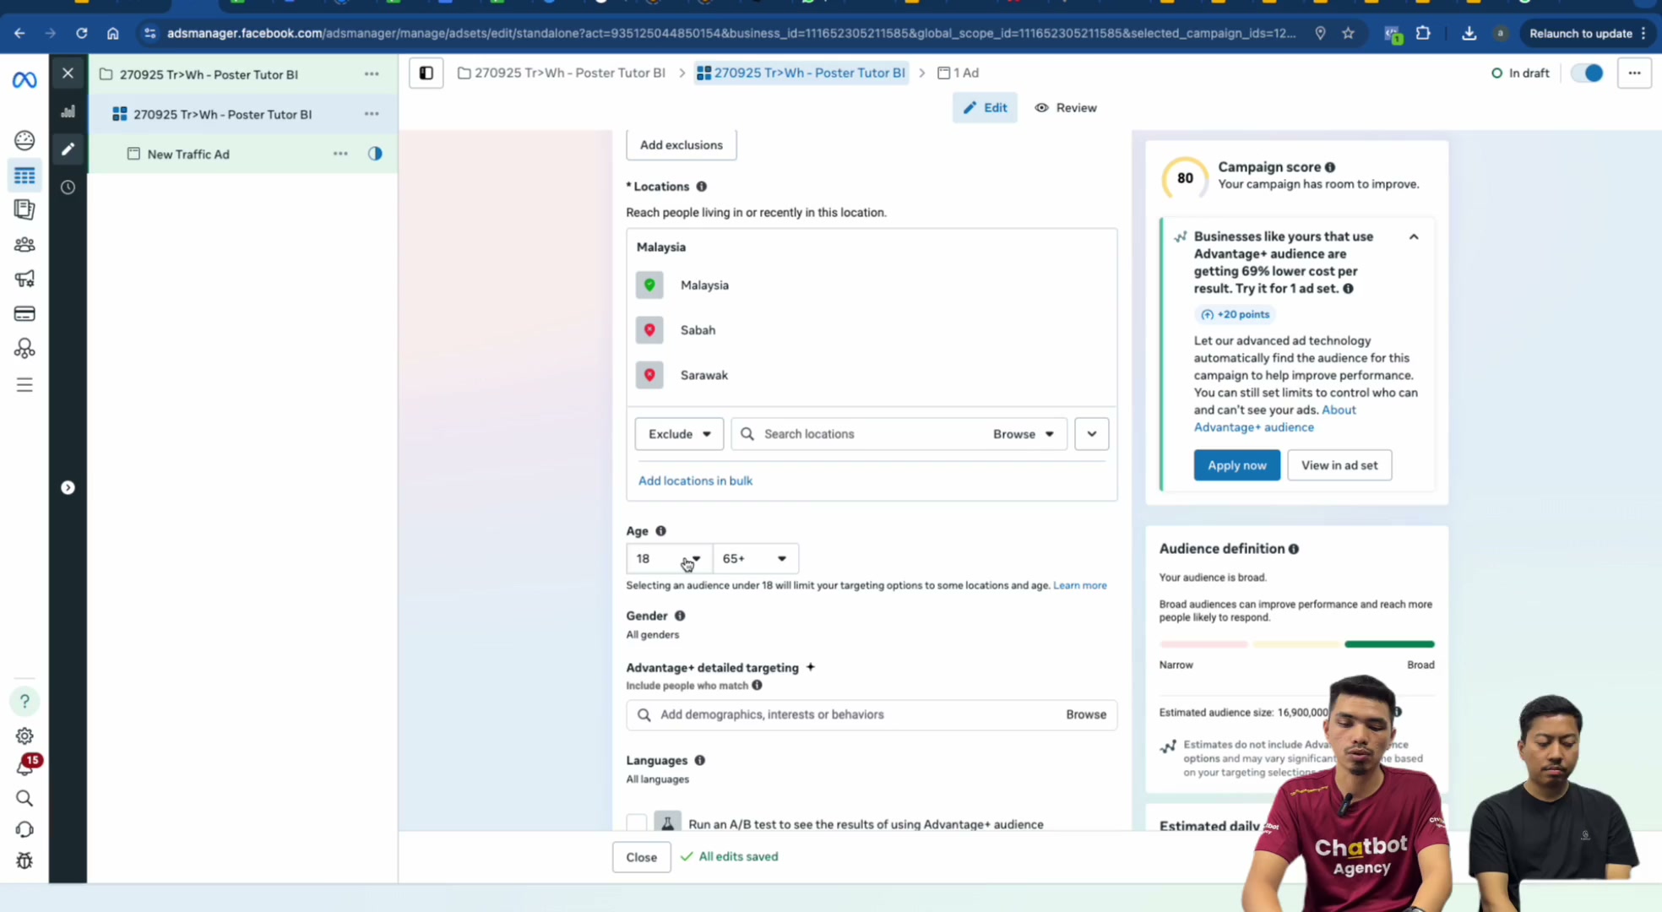This screenshot has width=1662, height=912.
Task: Expand the collapsed sidebar arrow button
Action: (x=68, y=488)
